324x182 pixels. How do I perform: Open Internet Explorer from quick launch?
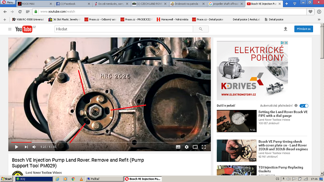(x=57, y=179)
